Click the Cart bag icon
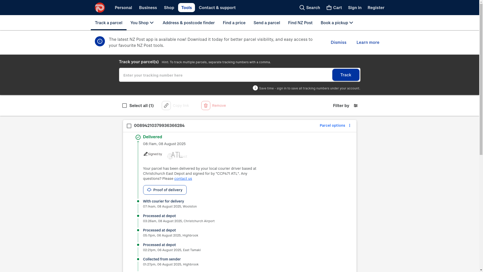This screenshot has width=483, height=272. tap(329, 7)
